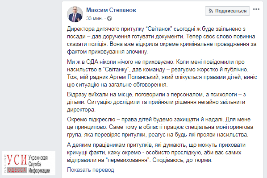The height and width of the screenshot is (178, 267).
Task: Click the 33 мин. timestamp link
Action: click(95, 18)
